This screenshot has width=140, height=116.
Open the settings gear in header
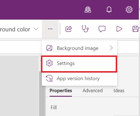(x=129, y=10)
